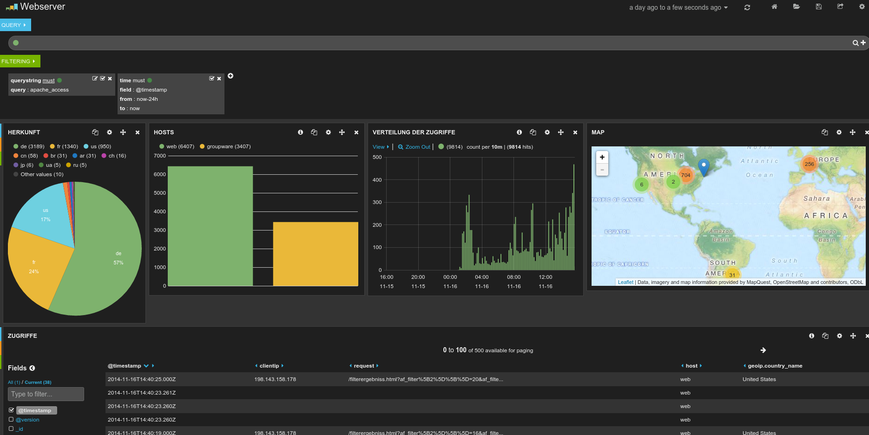This screenshot has height=435, width=869.
Task: Inspect the VERTEILUNG DER ZUGRIFFE panel info
Action: click(x=520, y=132)
